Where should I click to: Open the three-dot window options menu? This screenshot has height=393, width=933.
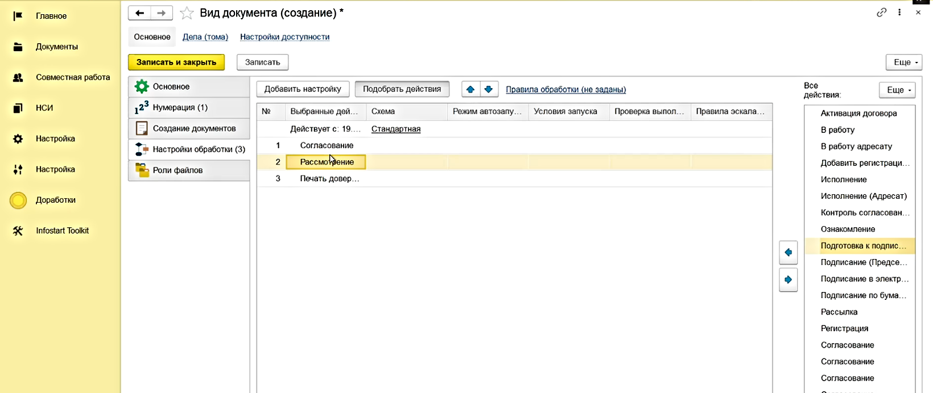click(899, 12)
